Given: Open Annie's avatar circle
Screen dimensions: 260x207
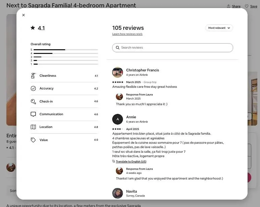Looking at the screenshot, I should (x=118, y=119).
